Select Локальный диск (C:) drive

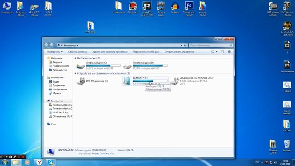(x=98, y=65)
